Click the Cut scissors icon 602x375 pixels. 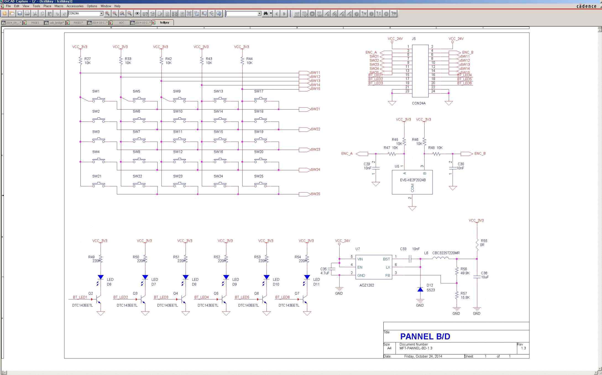click(35, 13)
